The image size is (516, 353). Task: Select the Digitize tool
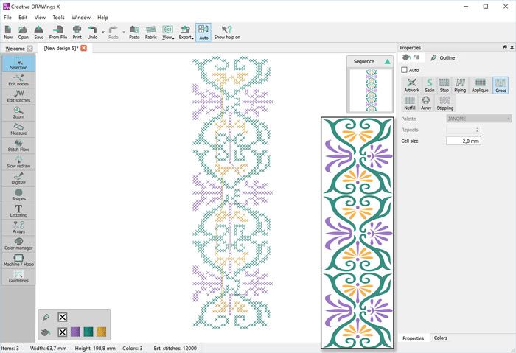tap(18, 177)
